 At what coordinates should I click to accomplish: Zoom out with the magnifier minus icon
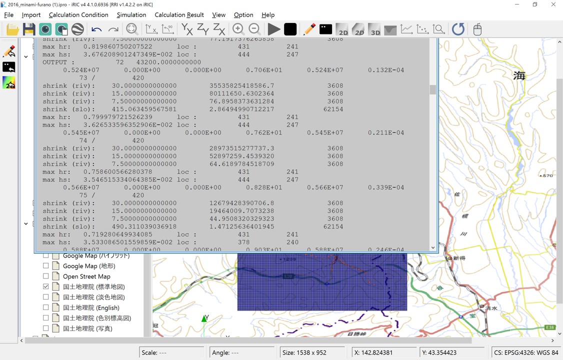[x=254, y=29]
